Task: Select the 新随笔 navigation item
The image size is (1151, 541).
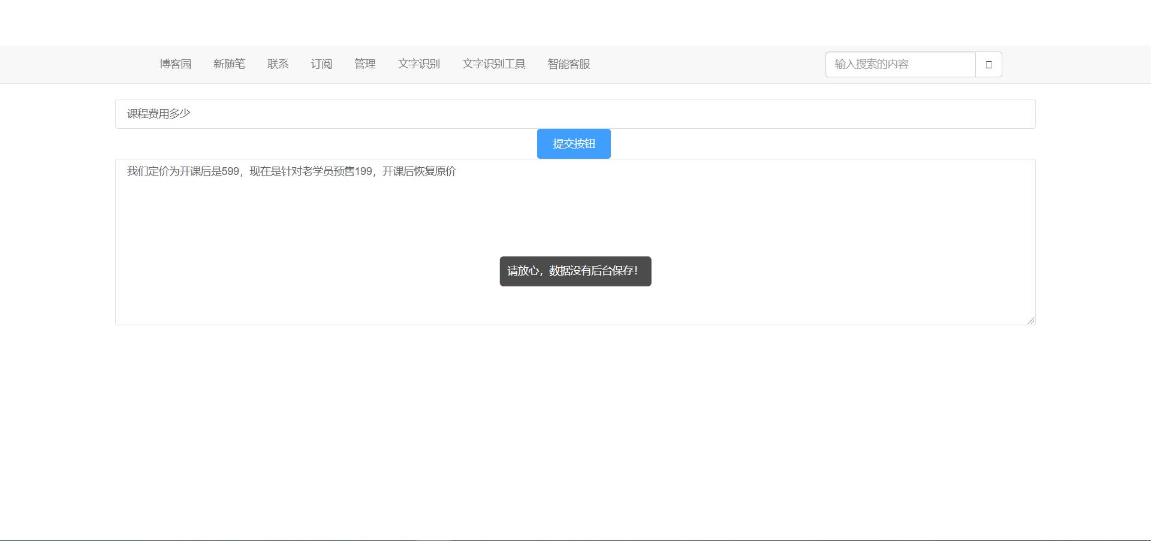Action: click(230, 64)
